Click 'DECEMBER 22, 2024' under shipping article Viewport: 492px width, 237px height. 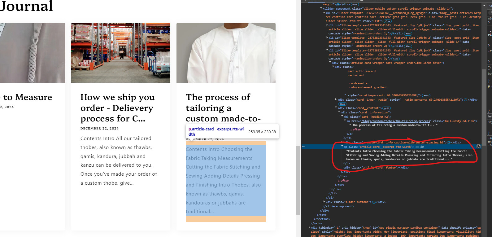click(x=99, y=128)
